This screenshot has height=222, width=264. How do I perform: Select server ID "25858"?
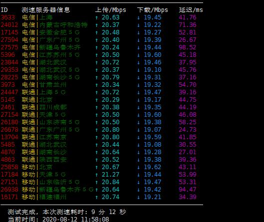9,167
